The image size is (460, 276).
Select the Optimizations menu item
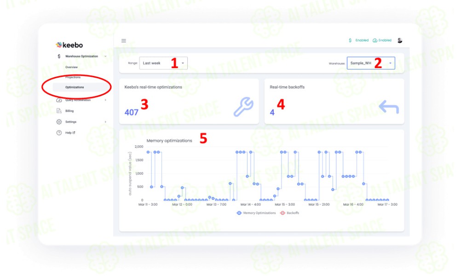pyautogui.click(x=75, y=87)
